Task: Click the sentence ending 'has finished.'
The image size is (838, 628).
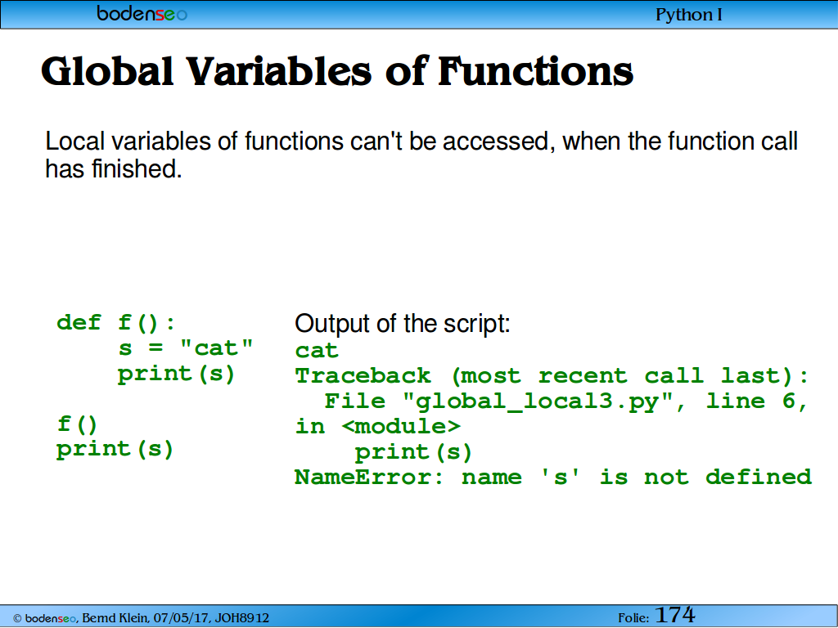Action: (421, 155)
